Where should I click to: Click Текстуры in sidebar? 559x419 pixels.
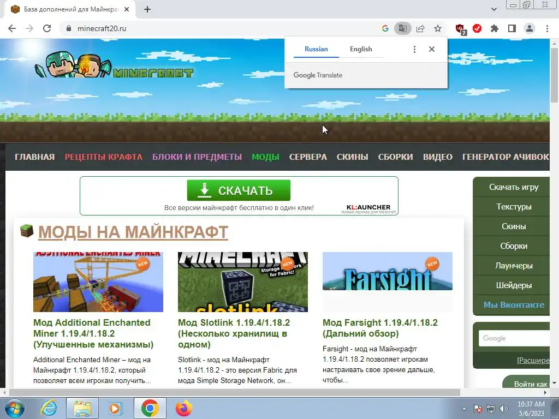click(x=513, y=207)
